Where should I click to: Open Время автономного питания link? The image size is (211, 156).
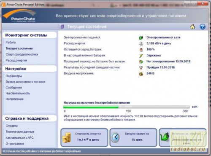point(25,82)
